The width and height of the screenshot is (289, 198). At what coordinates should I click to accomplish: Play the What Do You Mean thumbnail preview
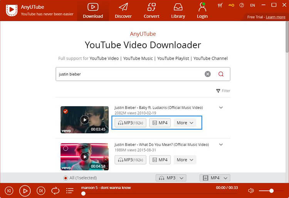point(85,157)
